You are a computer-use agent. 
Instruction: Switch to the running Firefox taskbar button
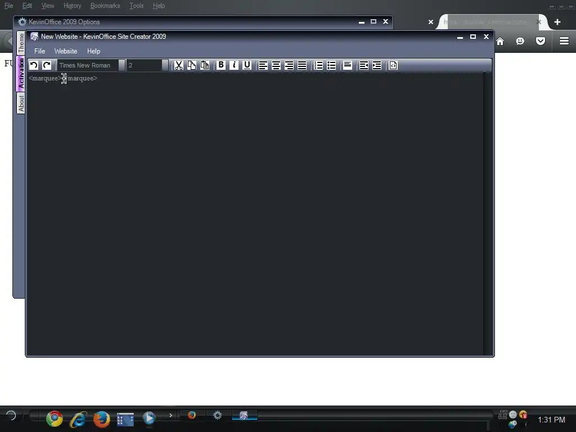[x=191, y=415]
